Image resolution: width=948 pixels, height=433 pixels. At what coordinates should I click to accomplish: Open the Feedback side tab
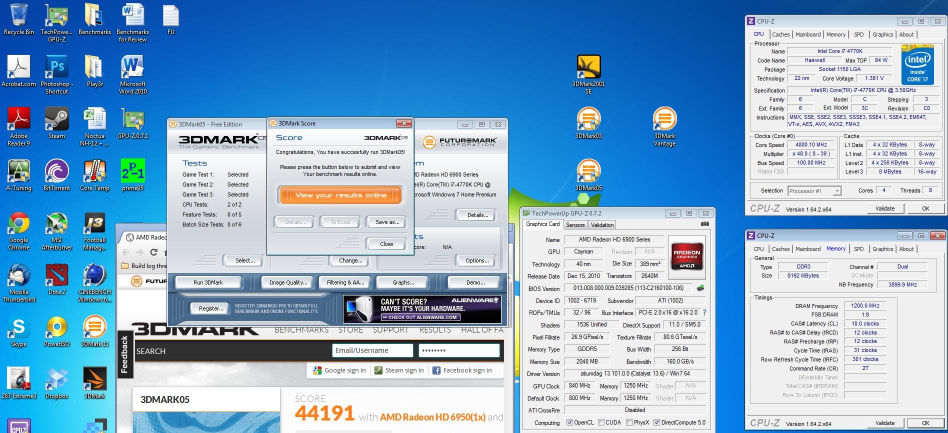pos(124,354)
